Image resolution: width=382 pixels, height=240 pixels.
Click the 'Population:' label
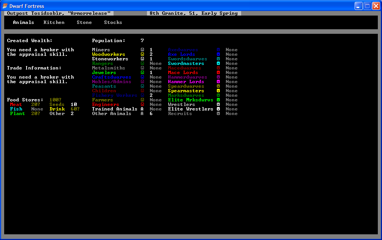[109, 41]
